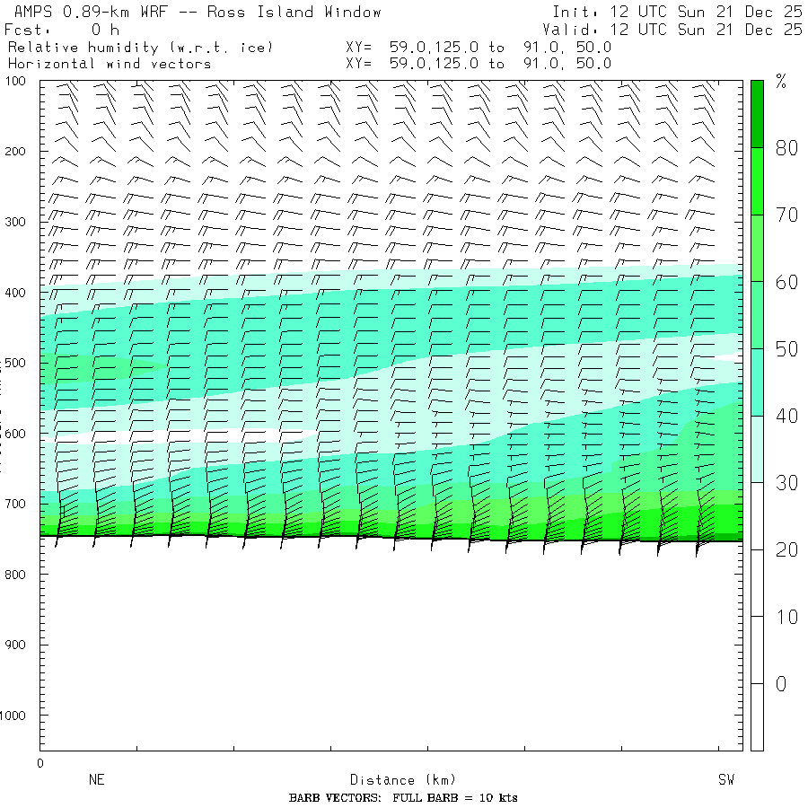Click the colorbar label 30
808x808 pixels.
point(786,483)
